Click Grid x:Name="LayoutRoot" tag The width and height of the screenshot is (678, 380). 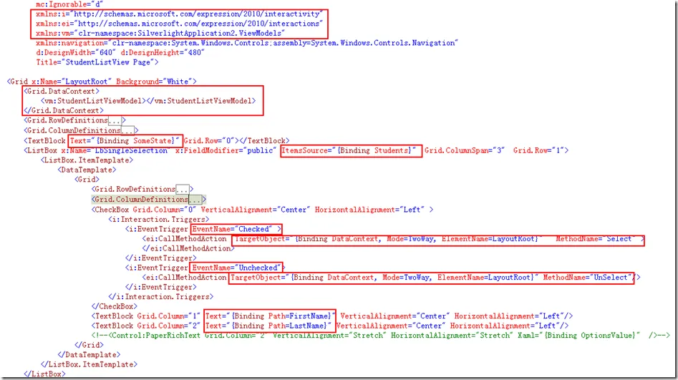point(59,82)
